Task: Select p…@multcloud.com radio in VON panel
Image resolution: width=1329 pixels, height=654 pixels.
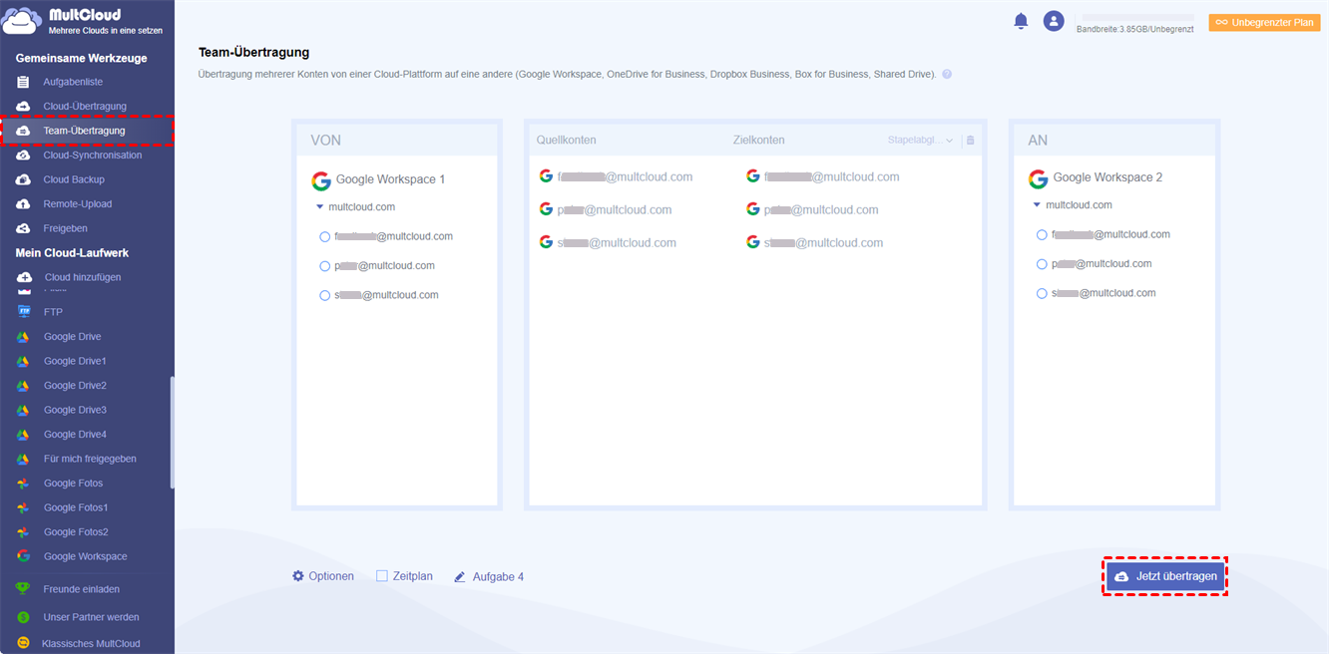Action: click(x=324, y=266)
